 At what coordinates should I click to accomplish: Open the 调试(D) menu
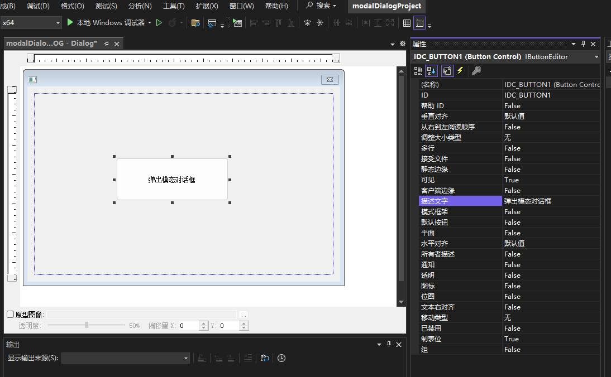click(x=38, y=6)
